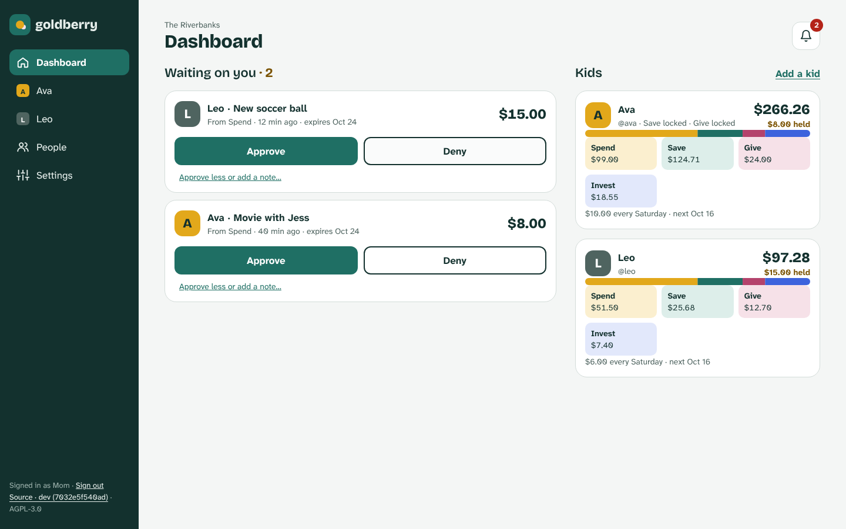Go to People in sidebar

tap(69, 147)
